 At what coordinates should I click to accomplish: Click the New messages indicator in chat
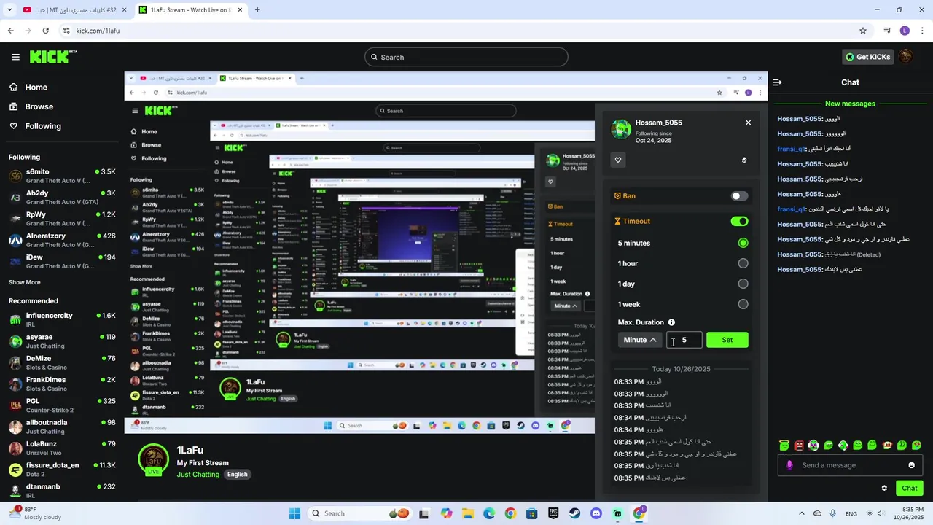[850, 104]
